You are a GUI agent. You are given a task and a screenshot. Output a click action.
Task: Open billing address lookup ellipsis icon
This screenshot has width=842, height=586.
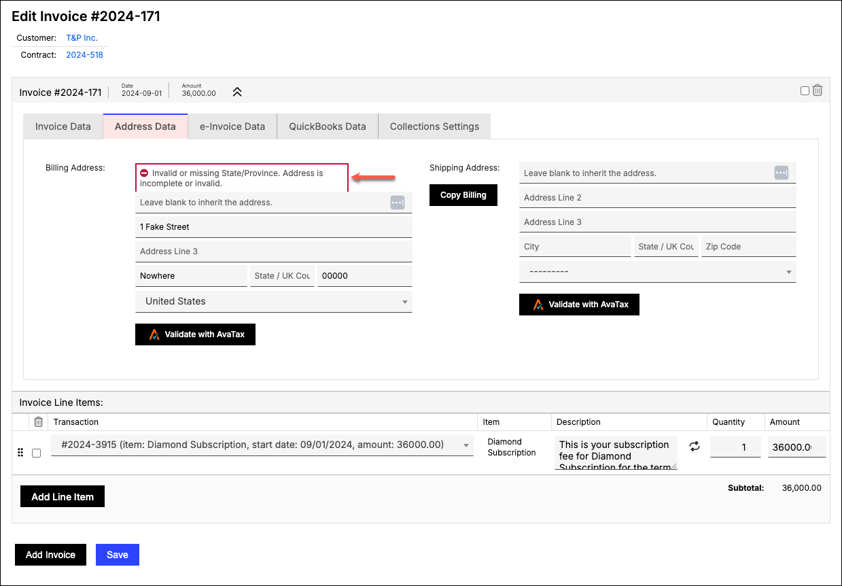click(x=398, y=203)
